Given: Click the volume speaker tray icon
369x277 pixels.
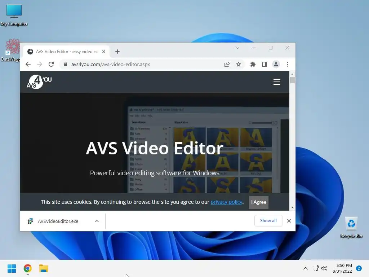Looking at the screenshot, I should point(324,268).
